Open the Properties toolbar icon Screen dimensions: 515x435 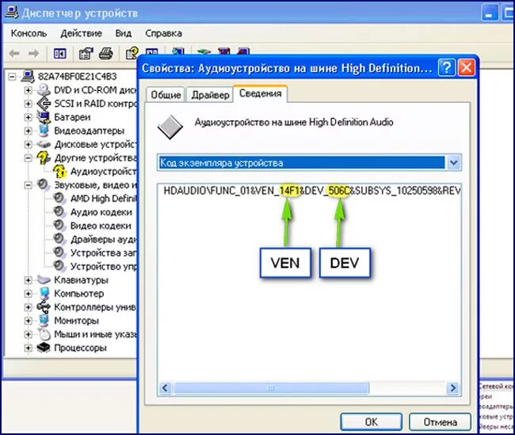[x=86, y=53]
